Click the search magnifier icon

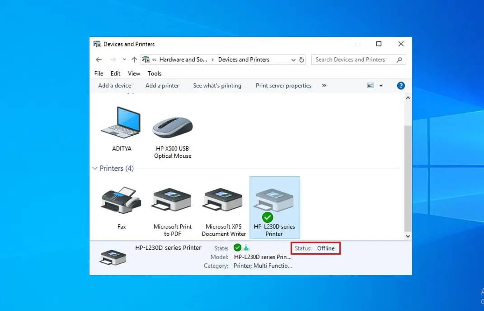click(399, 60)
